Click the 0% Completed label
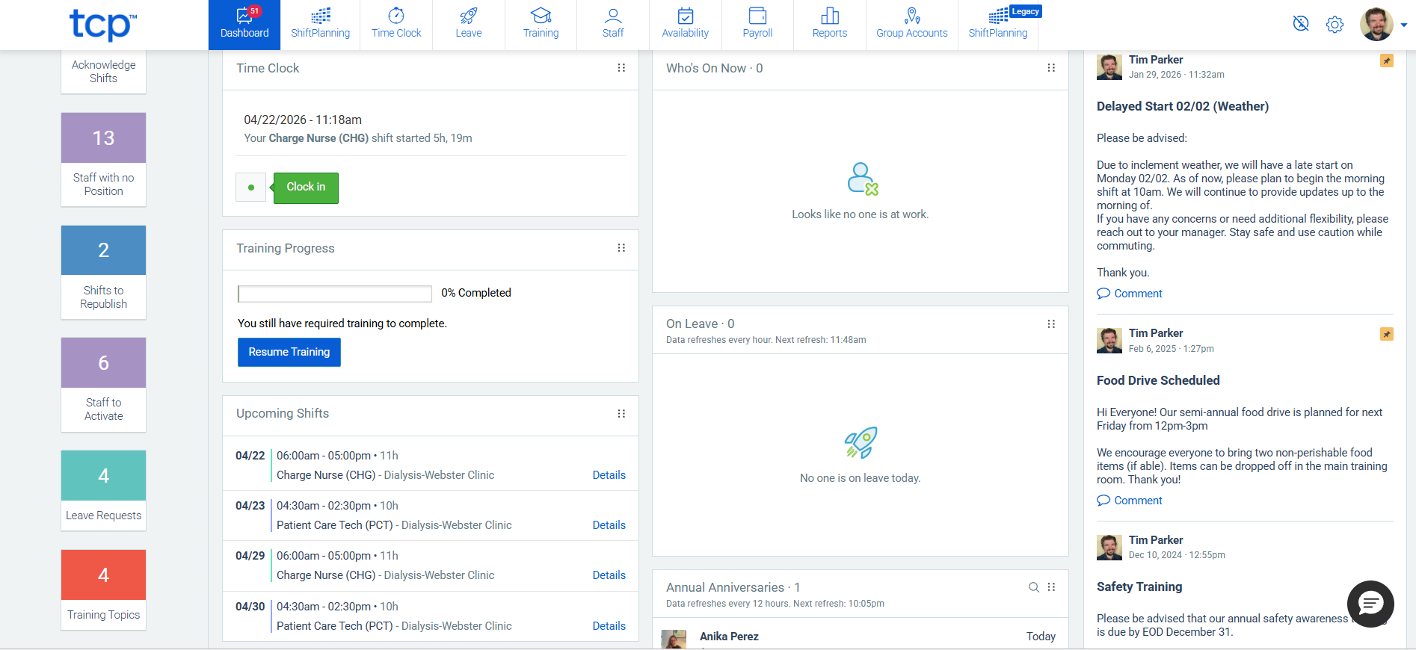1416x650 pixels. [476, 293]
